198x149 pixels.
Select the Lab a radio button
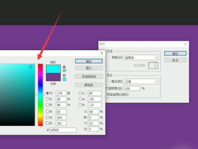80,99
